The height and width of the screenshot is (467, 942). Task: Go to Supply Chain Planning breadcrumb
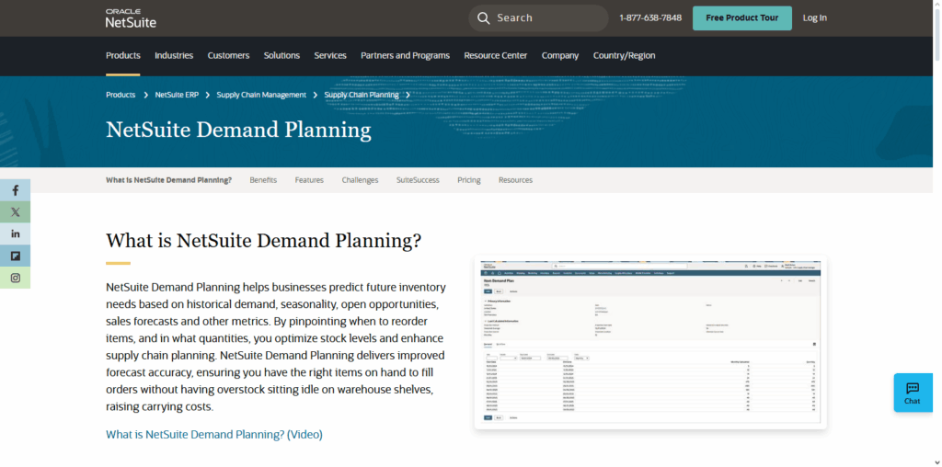(362, 95)
